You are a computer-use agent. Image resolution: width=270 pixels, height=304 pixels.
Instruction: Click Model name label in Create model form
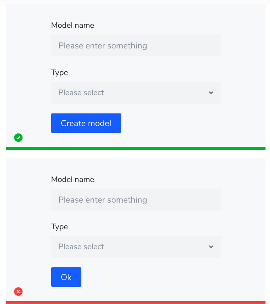point(73,25)
